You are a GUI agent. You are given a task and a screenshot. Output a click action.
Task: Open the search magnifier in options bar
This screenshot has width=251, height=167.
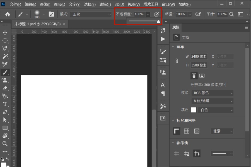tap(231, 14)
